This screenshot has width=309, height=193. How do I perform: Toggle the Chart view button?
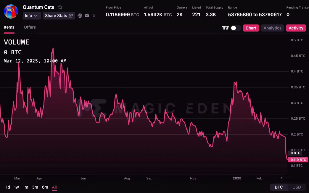click(x=251, y=28)
